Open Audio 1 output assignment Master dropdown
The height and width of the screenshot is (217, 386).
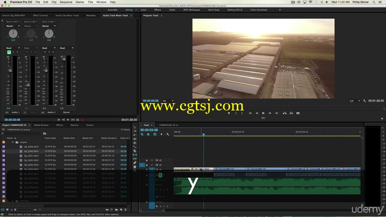13,26
